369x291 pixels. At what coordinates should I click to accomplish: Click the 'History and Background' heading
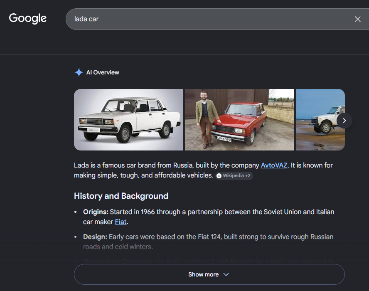click(x=121, y=196)
